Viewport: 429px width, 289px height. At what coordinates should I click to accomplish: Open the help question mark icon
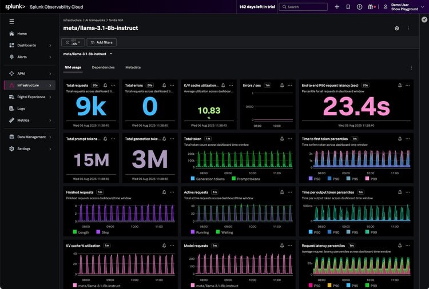coord(359,7)
